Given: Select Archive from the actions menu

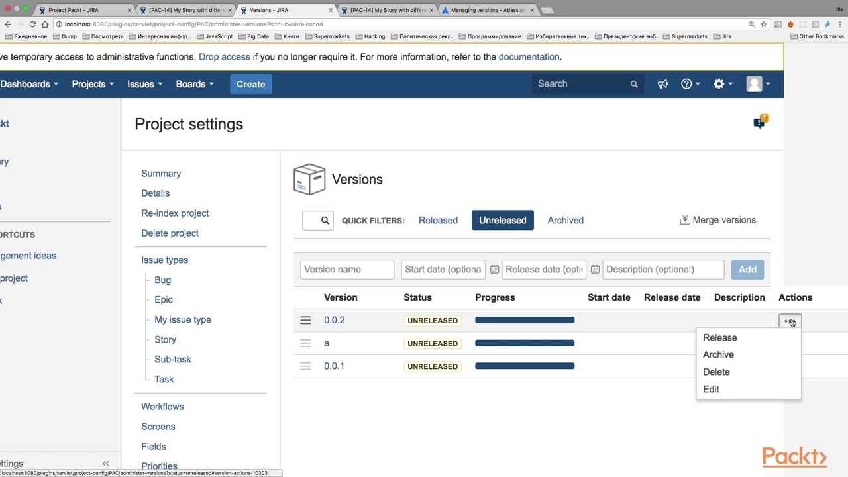Looking at the screenshot, I should point(718,354).
